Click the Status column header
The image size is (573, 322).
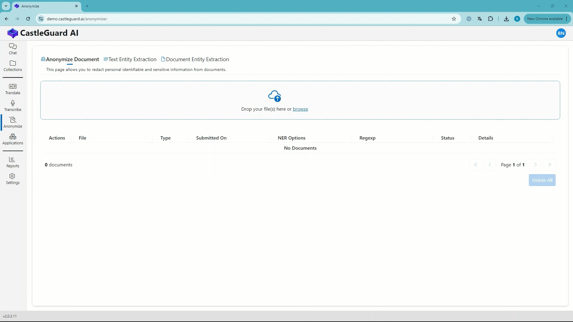coord(447,138)
